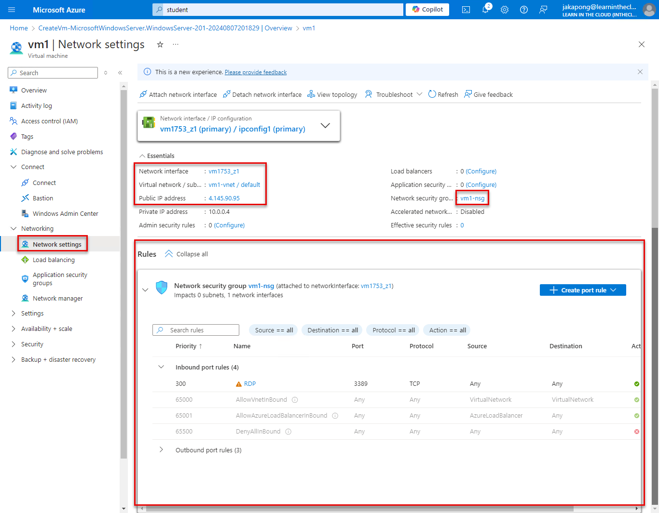Viewport: 659px width, 513px height.
Task: Click the 'Protocol == all' filter
Action: (394, 330)
